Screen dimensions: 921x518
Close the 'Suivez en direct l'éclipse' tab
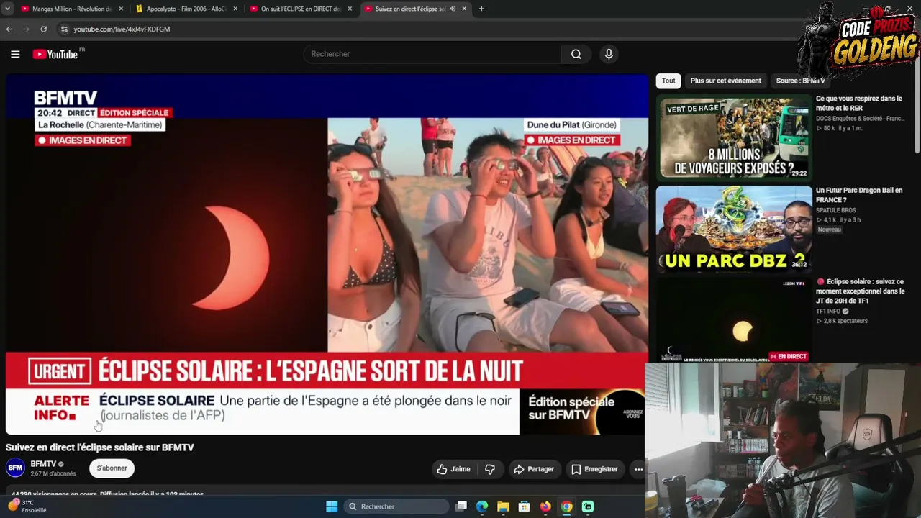tap(464, 9)
